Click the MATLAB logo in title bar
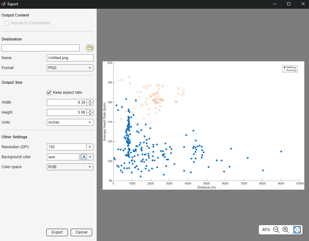Image resolution: width=309 pixels, height=241 pixels. coord(3,4)
